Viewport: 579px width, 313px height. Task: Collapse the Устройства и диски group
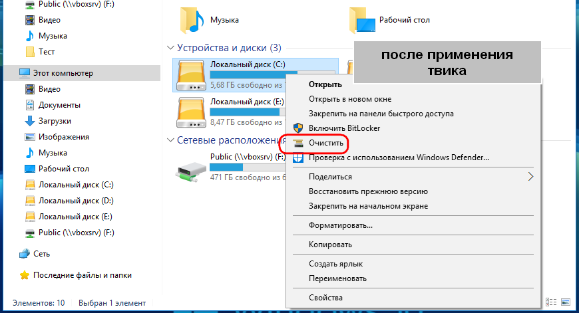(x=170, y=48)
